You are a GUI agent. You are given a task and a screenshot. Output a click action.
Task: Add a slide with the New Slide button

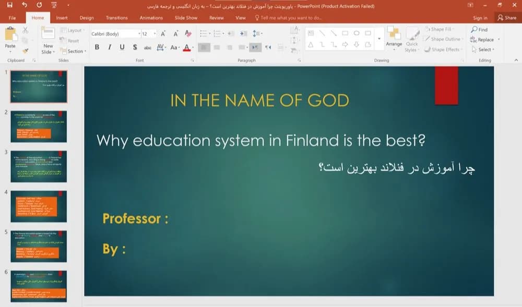point(48,41)
